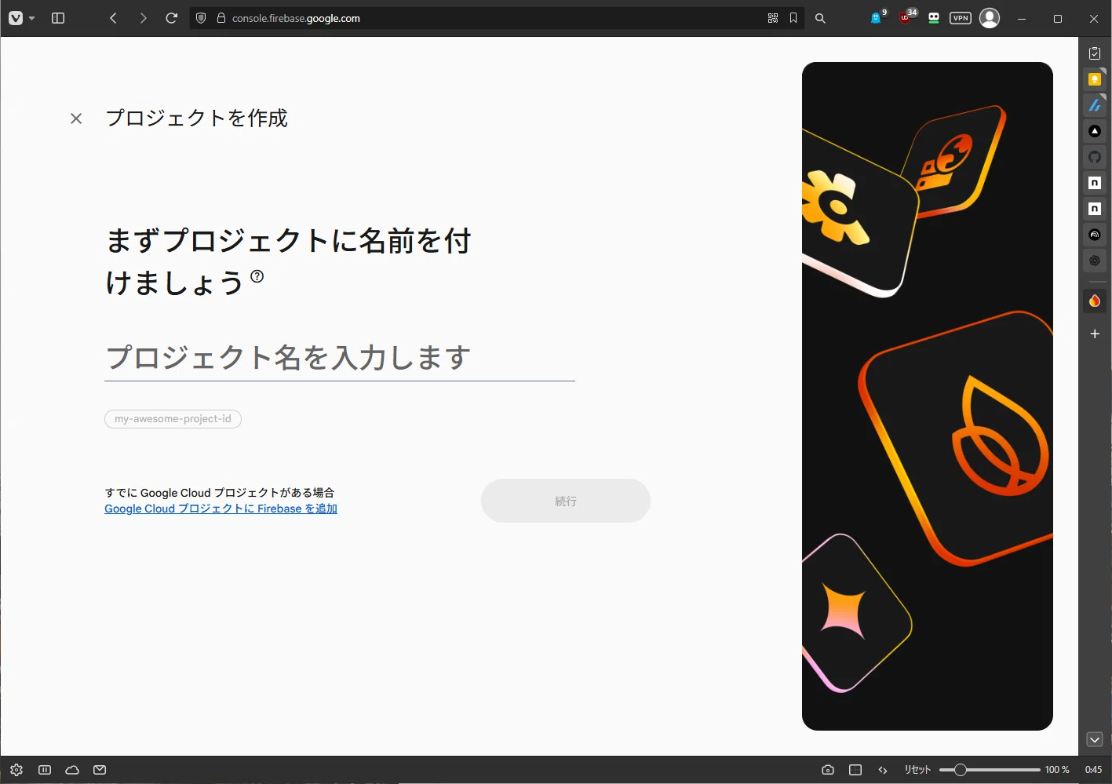Open page actions code brackets icon
The image size is (1112, 784).
883,770
